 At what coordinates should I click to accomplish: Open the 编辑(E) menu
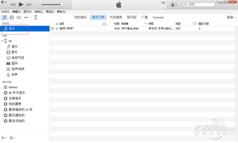click(x=16, y=11)
